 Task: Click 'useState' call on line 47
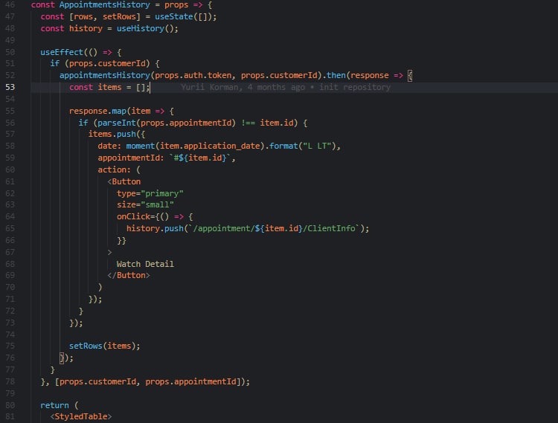pyautogui.click(x=173, y=16)
